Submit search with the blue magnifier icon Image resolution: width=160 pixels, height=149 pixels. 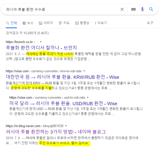[151, 9]
